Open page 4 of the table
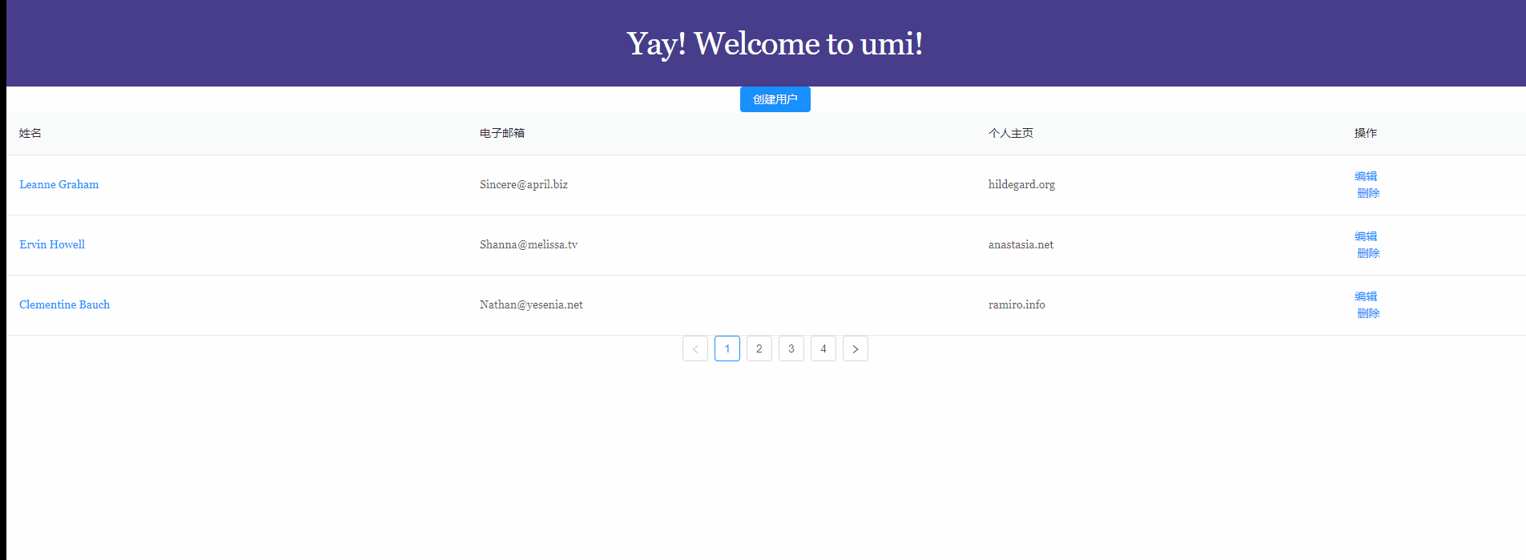 [823, 348]
